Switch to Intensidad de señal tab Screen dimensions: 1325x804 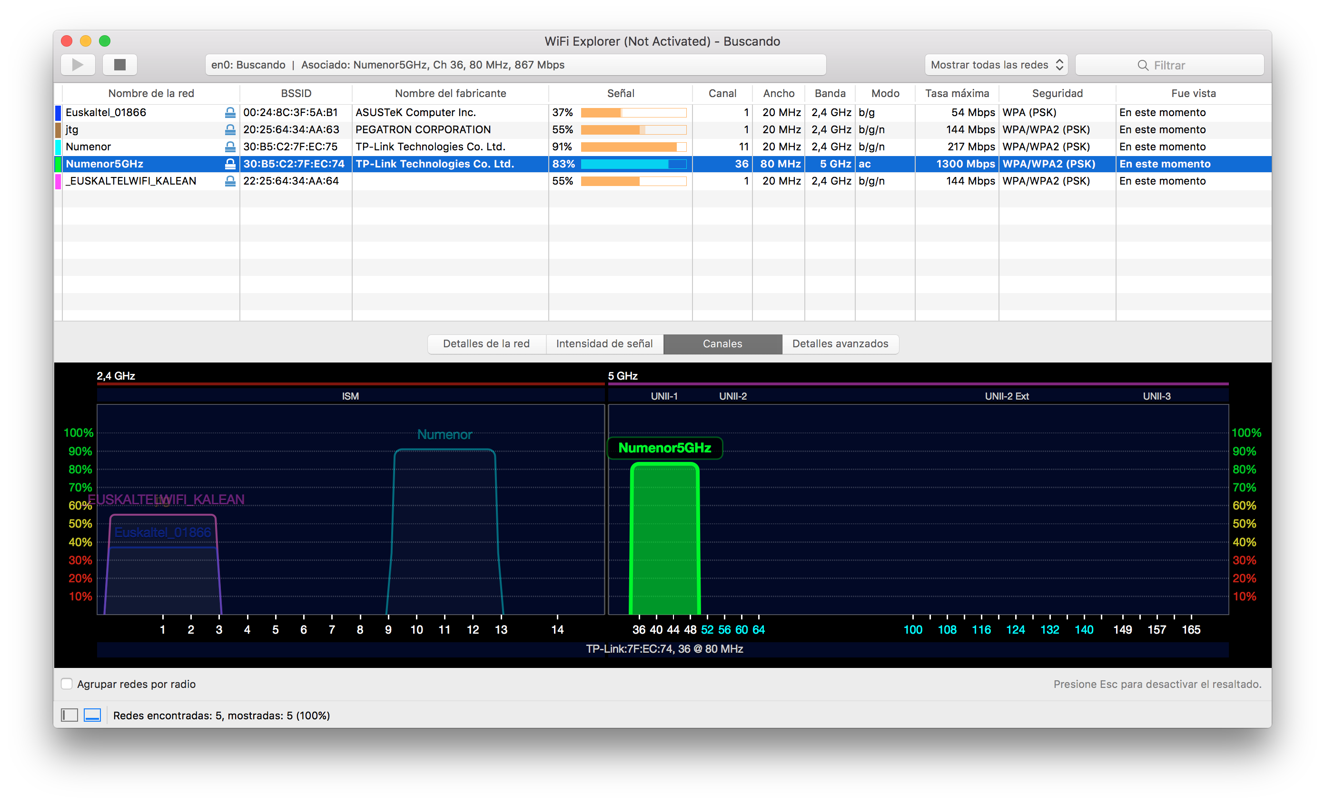click(604, 344)
